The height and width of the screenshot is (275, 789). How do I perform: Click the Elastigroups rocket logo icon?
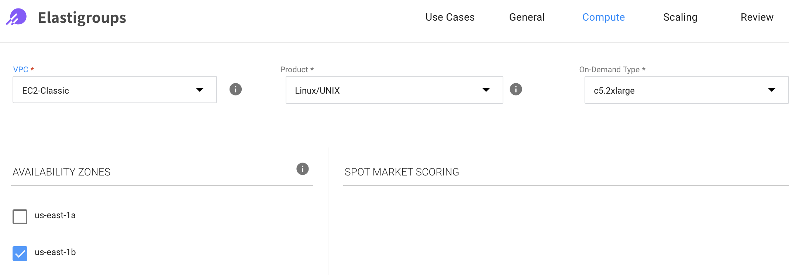pos(17,17)
